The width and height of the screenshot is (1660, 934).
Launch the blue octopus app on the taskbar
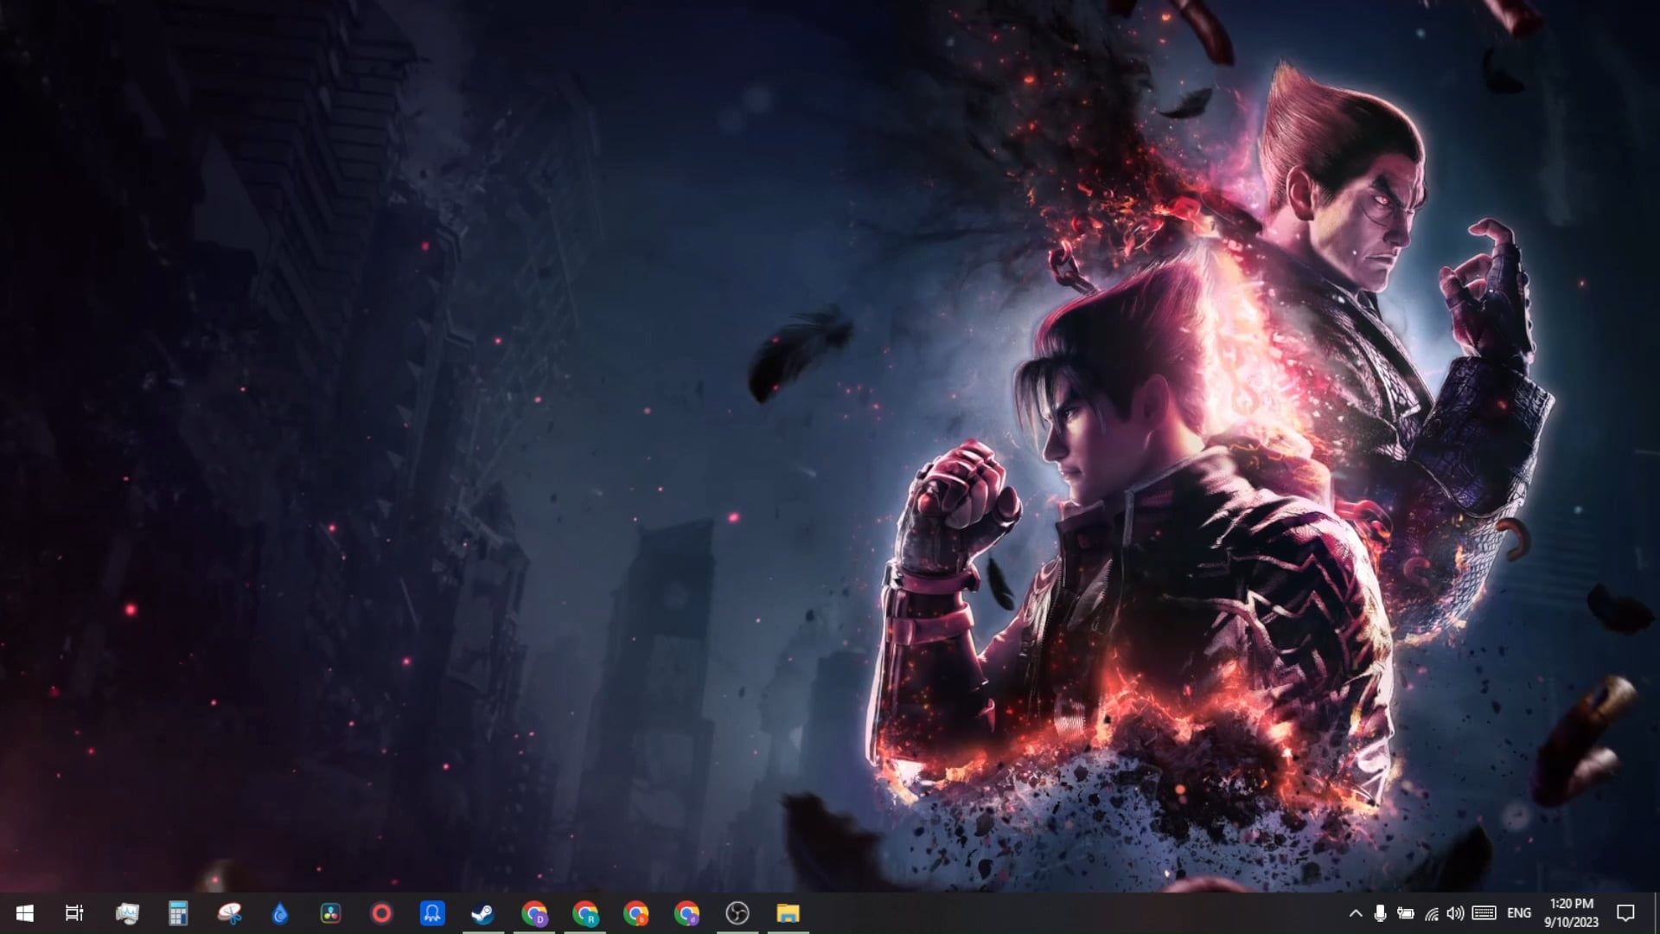click(431, 912)
